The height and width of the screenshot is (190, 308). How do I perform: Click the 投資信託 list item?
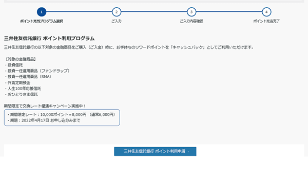pos(14,65)
